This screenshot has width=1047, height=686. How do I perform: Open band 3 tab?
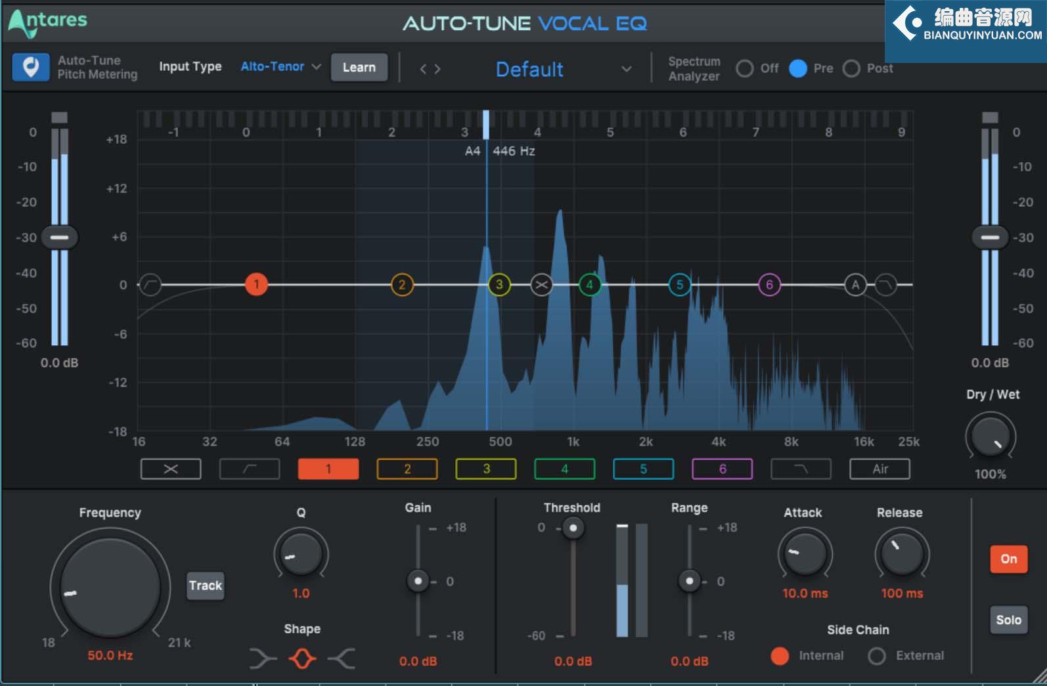coord(486,469)
